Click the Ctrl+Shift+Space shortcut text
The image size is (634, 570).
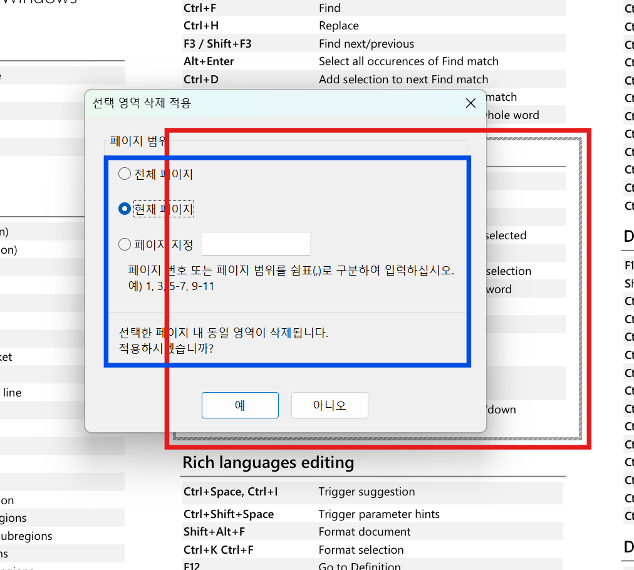coord(229,514)
